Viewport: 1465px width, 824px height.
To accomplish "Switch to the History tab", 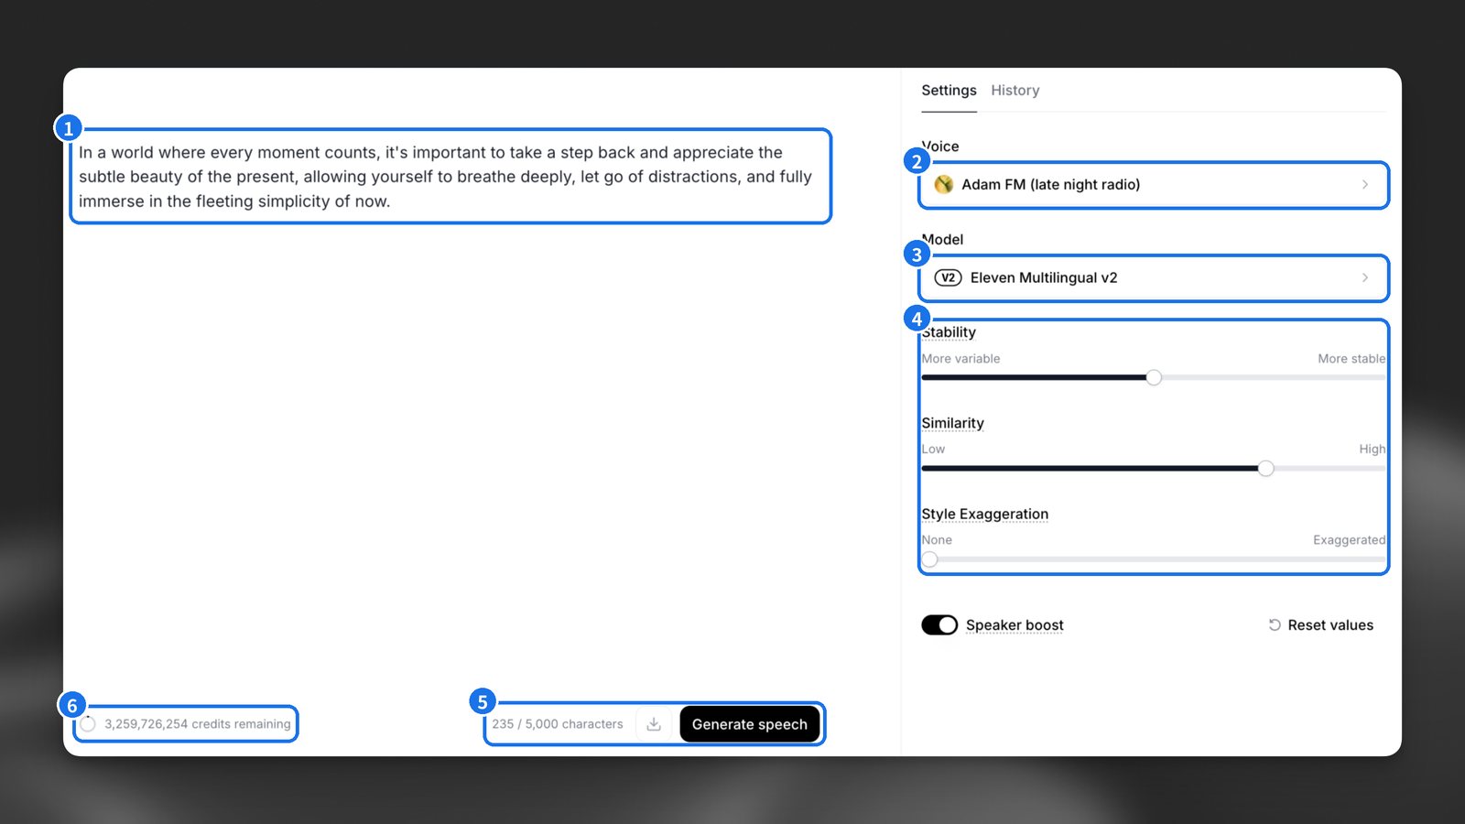I will click(x=1015, y=91).
